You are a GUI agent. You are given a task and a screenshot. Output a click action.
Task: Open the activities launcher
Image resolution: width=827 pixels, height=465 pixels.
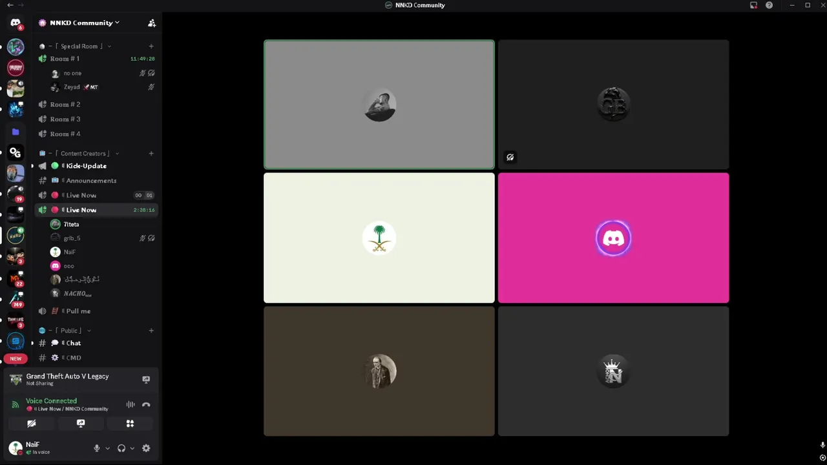point(130,424)
